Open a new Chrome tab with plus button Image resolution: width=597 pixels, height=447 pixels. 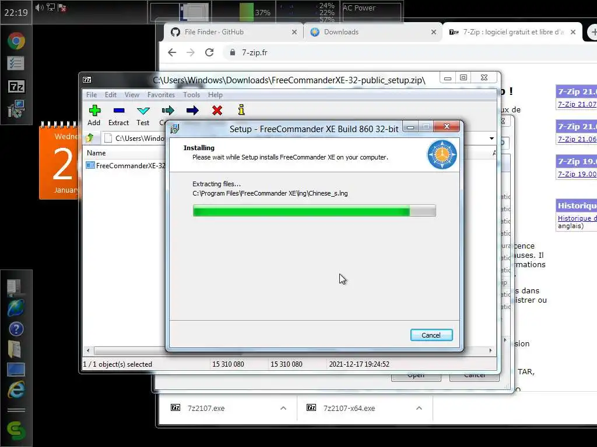point(593,33)
